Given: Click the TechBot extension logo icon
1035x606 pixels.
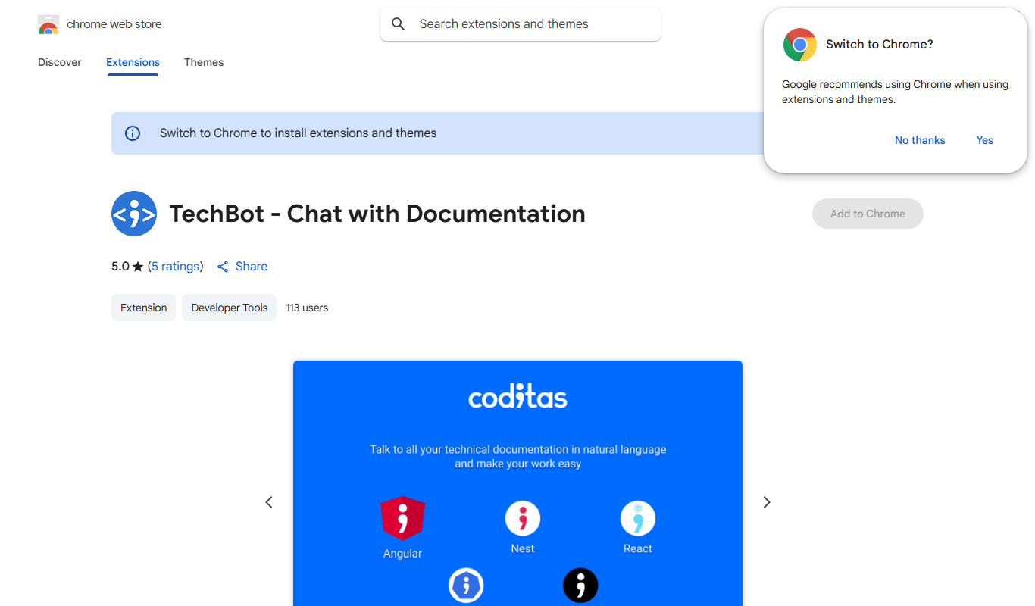Looking at the screenshot, I should click(134, 214).
